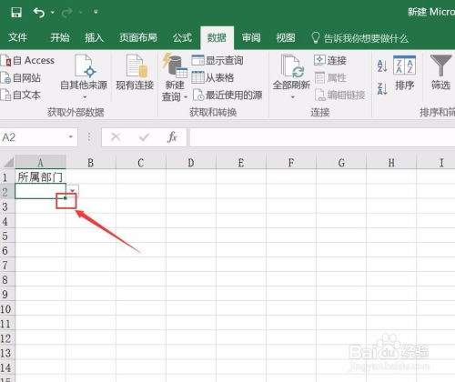Click the Name Box showing A2
This screenshot has height=382, width=455.
(x=34, y=137)
